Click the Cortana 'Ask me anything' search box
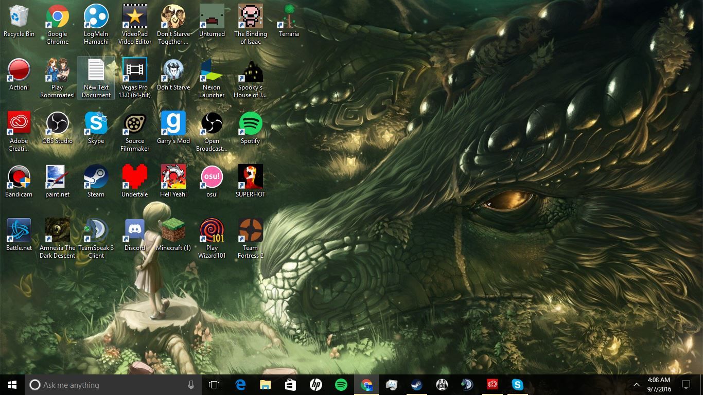The width and height of the screenshot is (703, 395). 108,385
